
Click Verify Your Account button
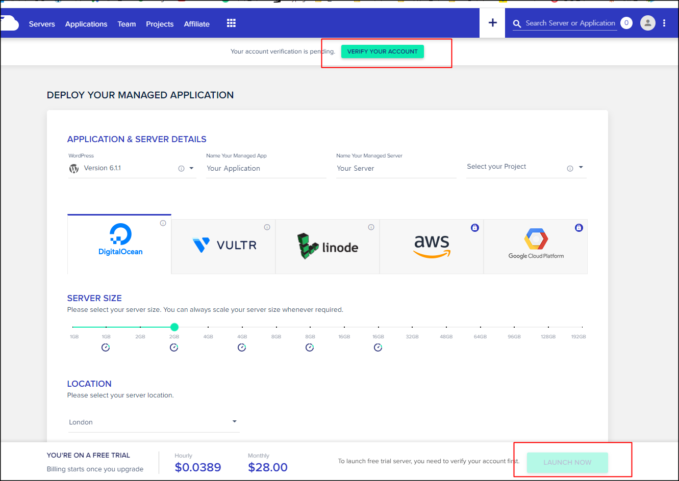(x=383, y=51)
